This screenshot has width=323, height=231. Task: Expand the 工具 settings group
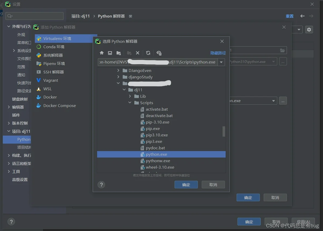click(9, 172)
